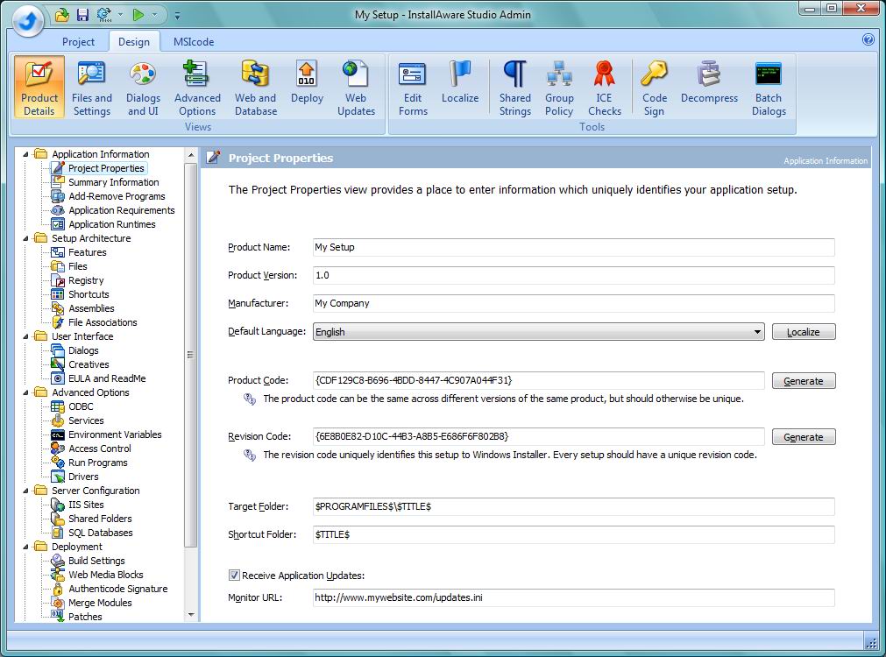Click the Localize button beside Default Language
Screen dimensions: 886x657
tap(804, 332)
